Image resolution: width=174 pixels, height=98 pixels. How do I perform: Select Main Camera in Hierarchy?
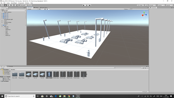point(8,12)
